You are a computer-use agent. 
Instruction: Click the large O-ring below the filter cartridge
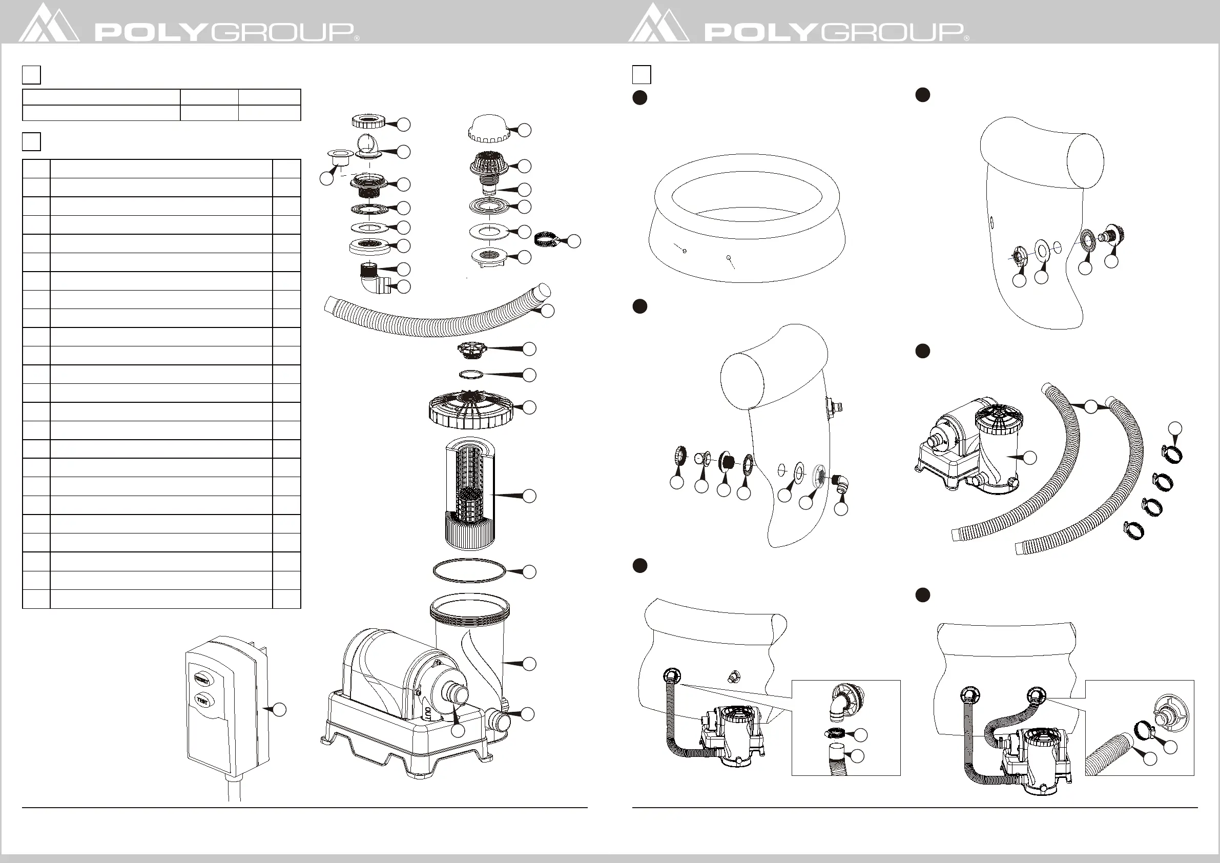(x=469, y=571)
